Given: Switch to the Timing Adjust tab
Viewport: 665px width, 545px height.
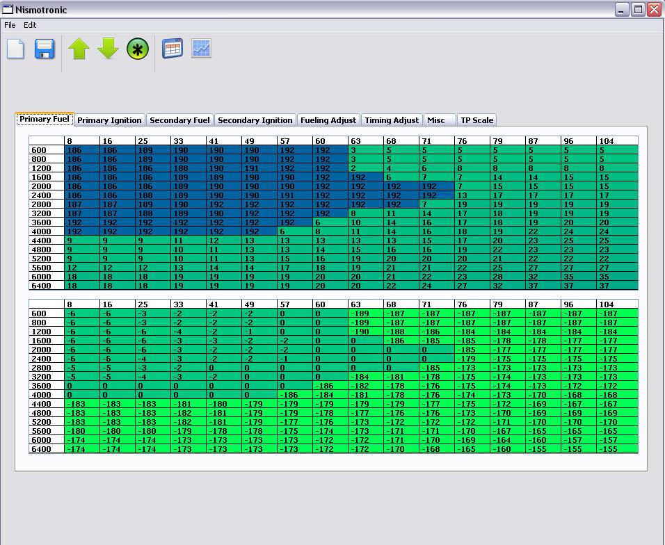Looking at the screenshot, I should coord(392,120).
